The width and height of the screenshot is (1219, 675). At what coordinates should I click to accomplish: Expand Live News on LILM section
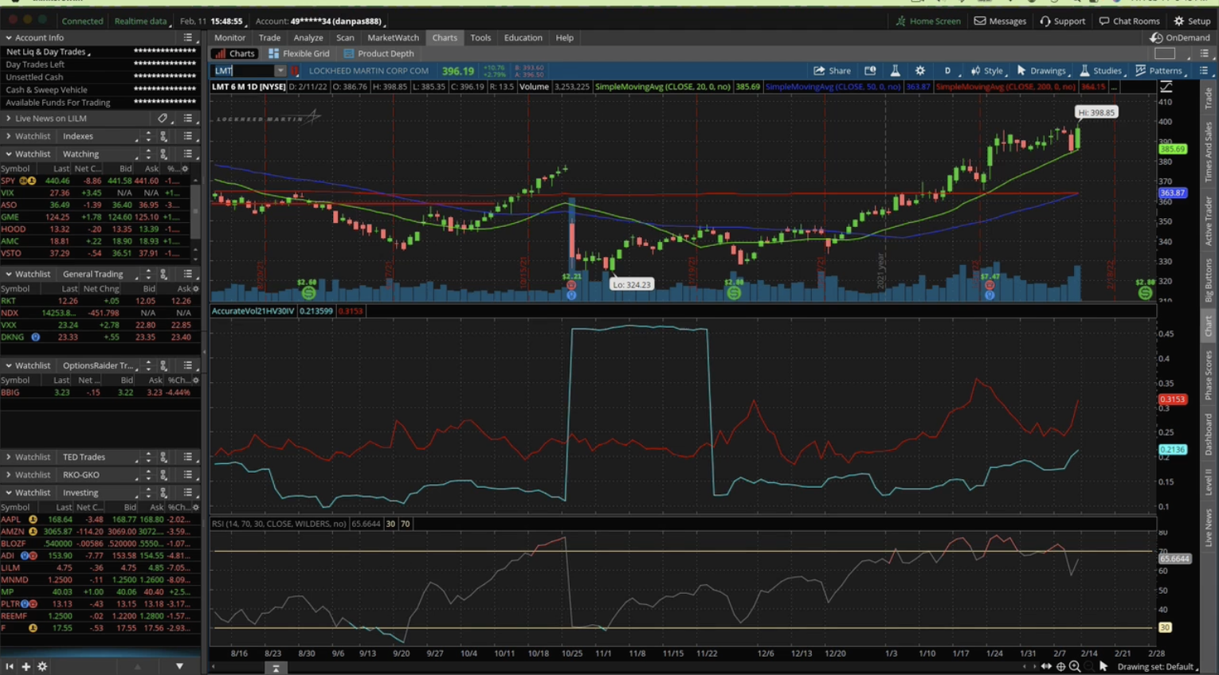[9, 118]
